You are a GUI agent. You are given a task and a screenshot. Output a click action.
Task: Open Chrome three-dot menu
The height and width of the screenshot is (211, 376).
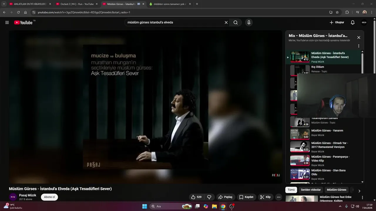[x=372, y=12]
